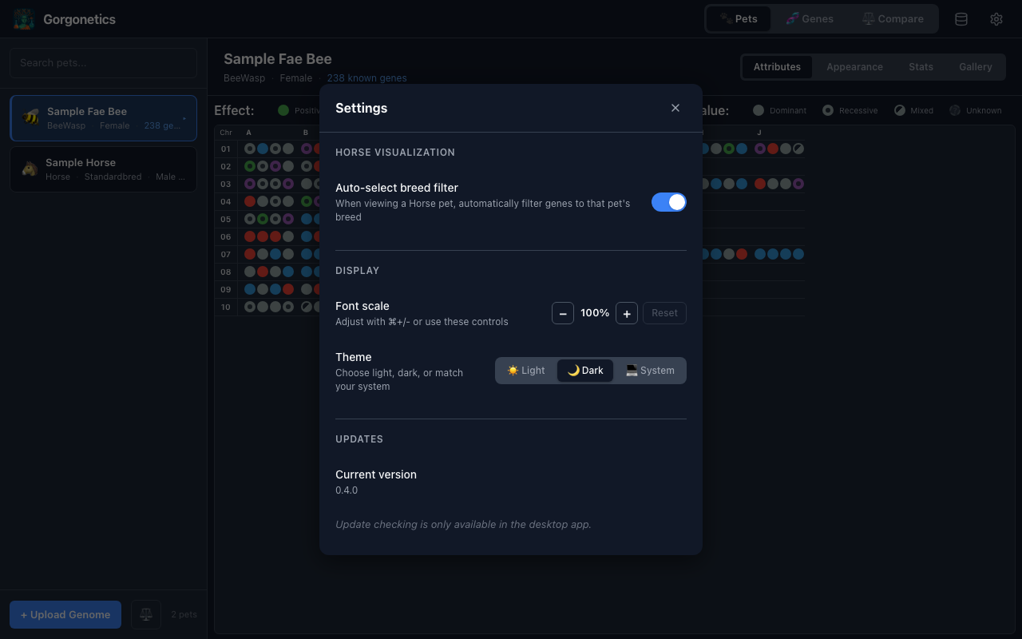Select the Light theme option
The width and height of the screenshot is (1022, 639).
tap(526, 370)
